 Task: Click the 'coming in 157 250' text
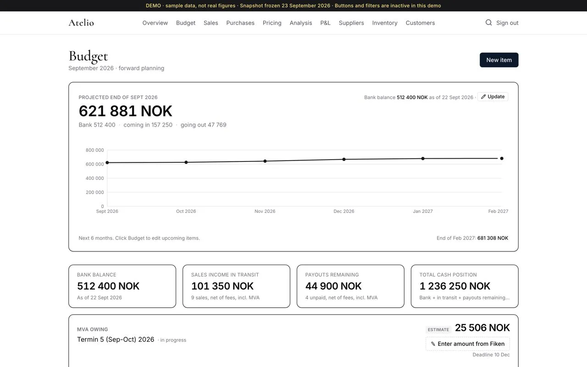click(x=148, y=125)
